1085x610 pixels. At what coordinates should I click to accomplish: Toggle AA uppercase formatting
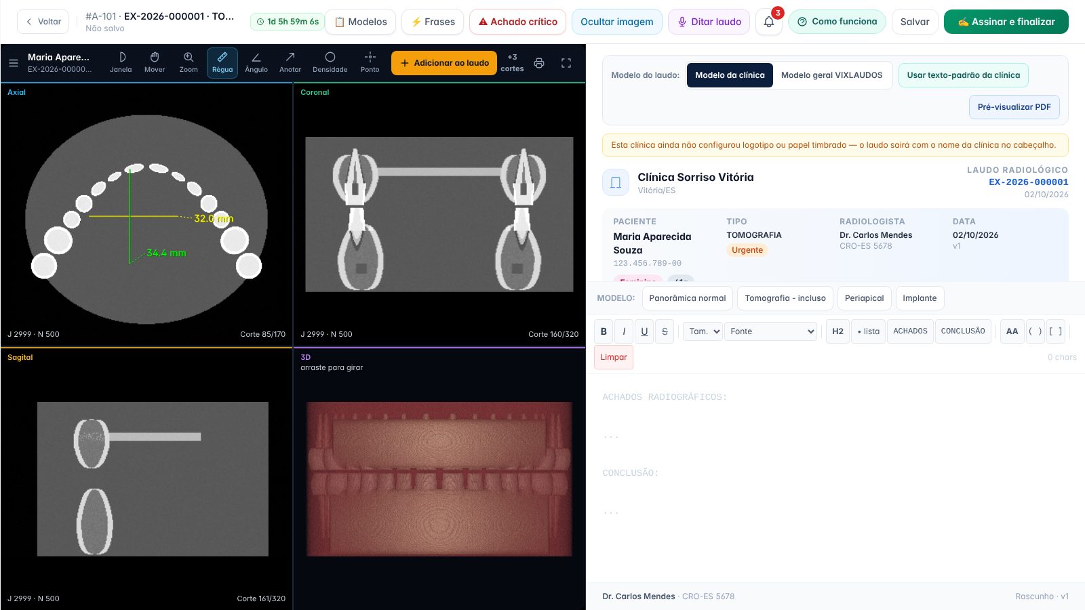(1012, 331)
